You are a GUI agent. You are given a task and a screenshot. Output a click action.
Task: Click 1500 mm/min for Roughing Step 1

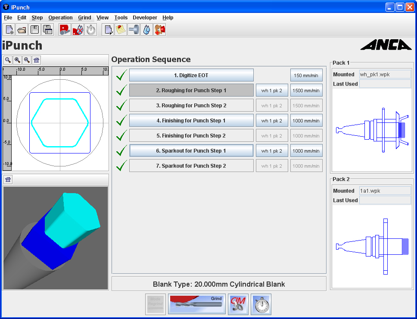306,91
